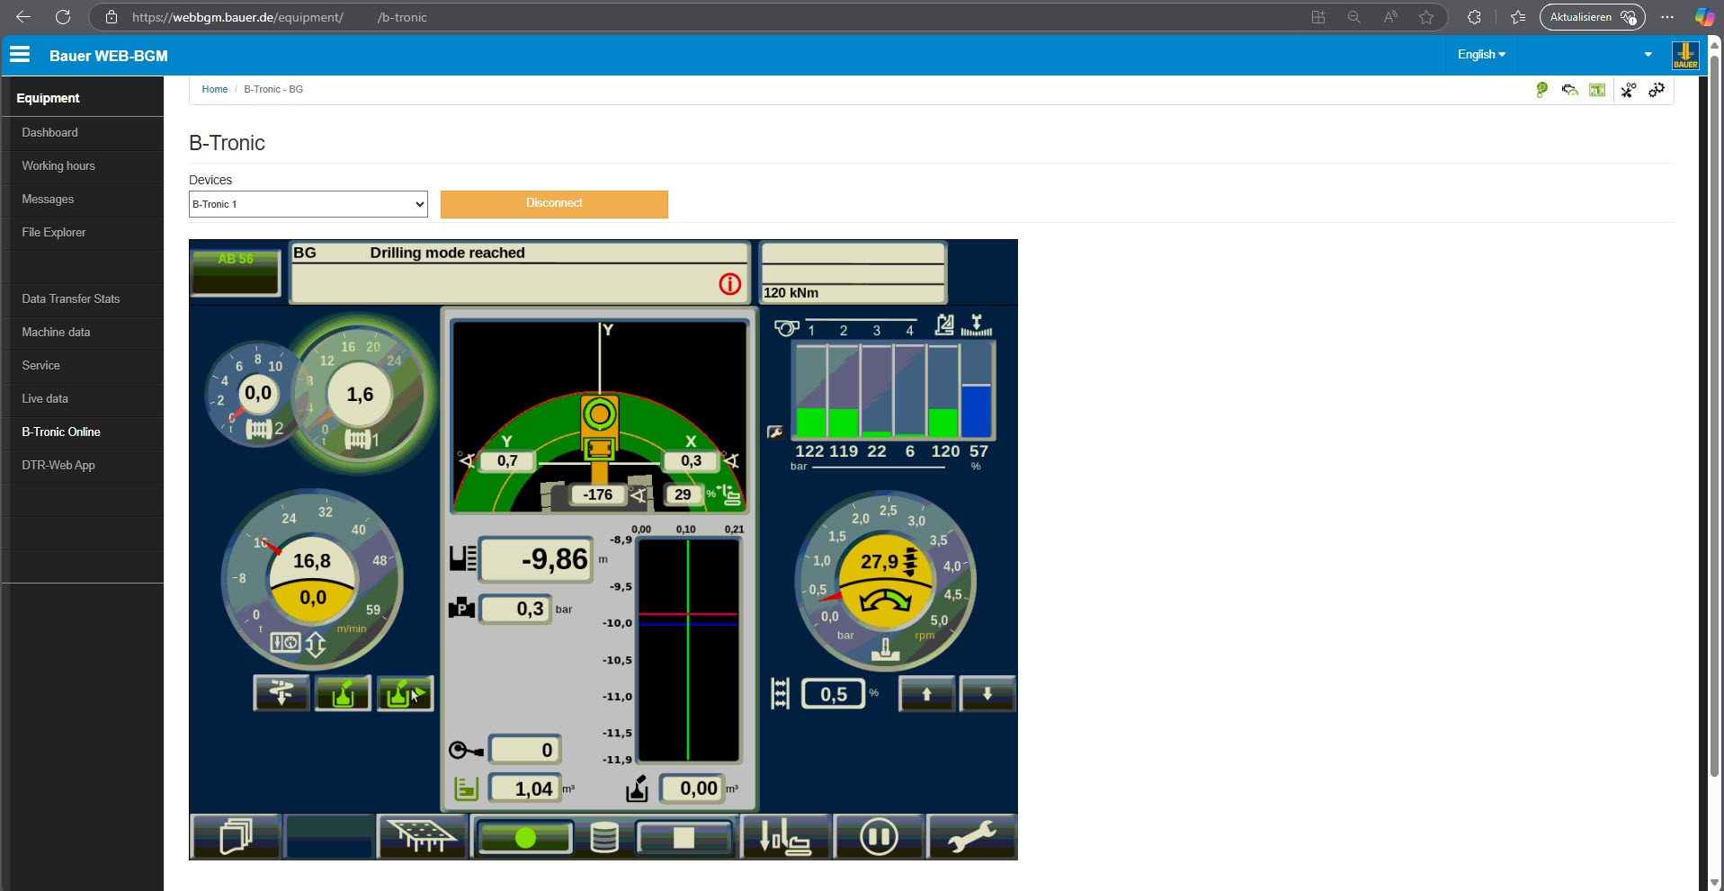1724x891 pixels.
Task: Click the depth value -9,86 field
Action: [x=536, y=559]
